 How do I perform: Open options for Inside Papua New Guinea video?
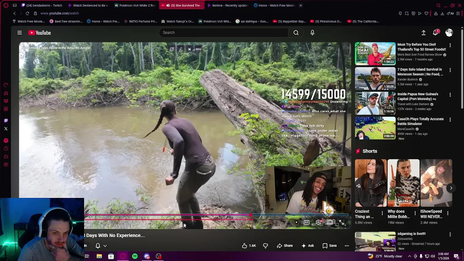click(x=450, y=95)
